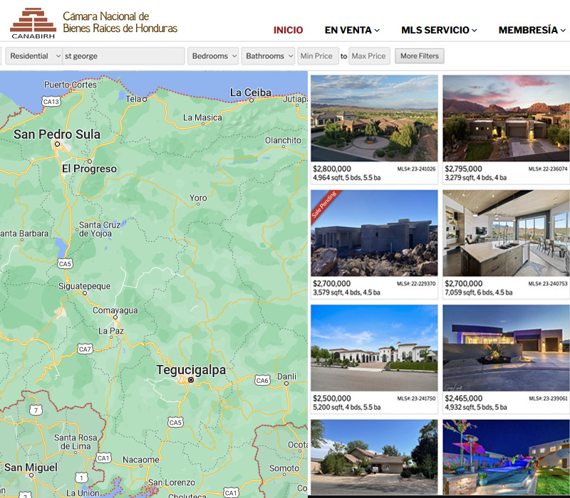Image resolution: width=570 pixels, height=498 pixels.
Task: Open the $2,465,000 listing photo
Action: tap(506, 348)
